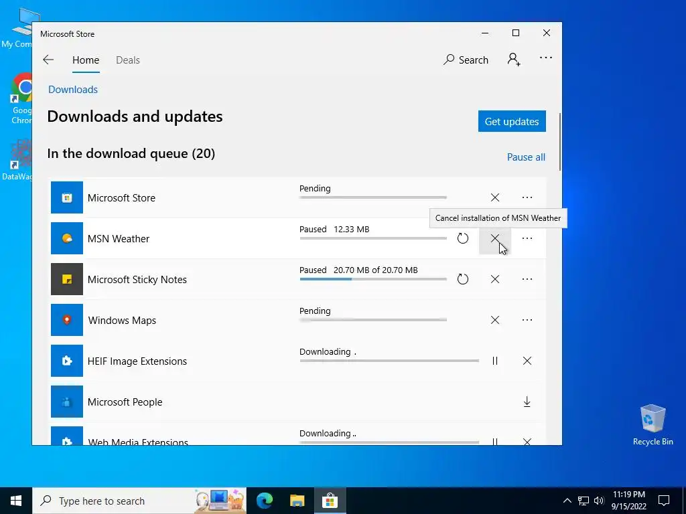Click the Windows Maps name text
Viewport: 686px width, 514px height.
122,321
